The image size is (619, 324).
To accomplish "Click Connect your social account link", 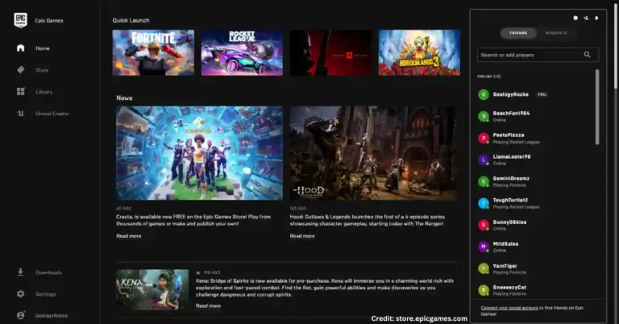I will point(509,308).
